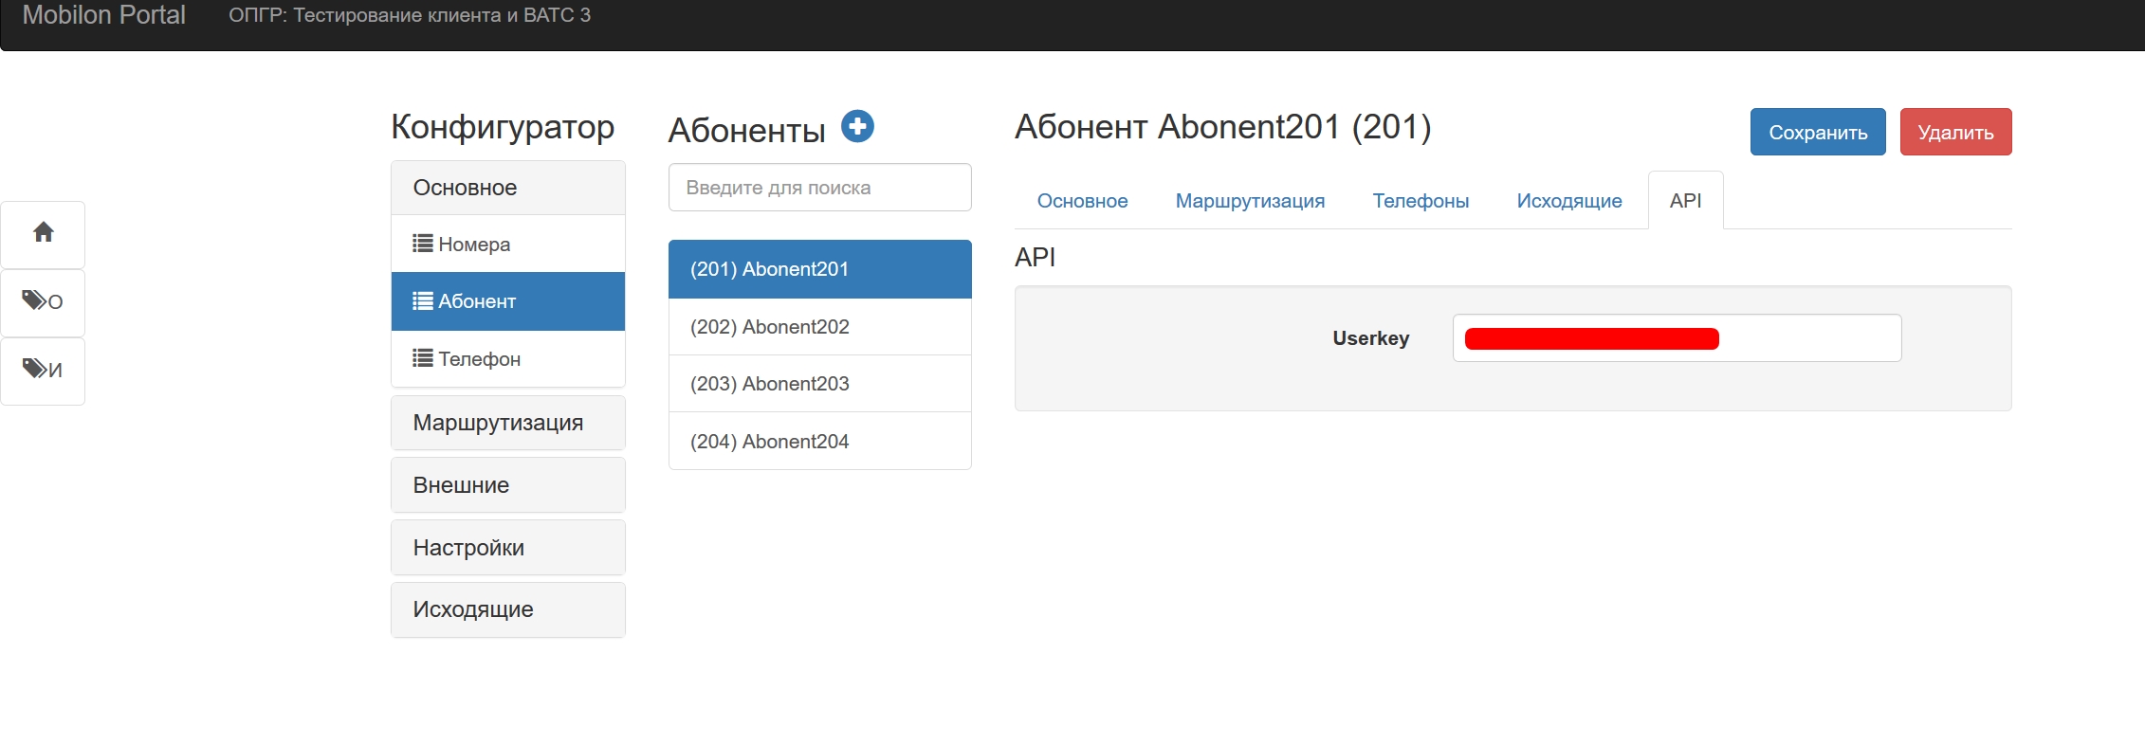Click list icon beside Абонент
This screenshot has height=744, width=2145.
point(423,301)
